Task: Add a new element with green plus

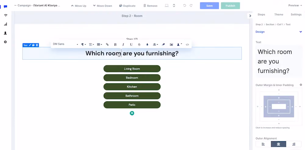Action: pos(132,113)
